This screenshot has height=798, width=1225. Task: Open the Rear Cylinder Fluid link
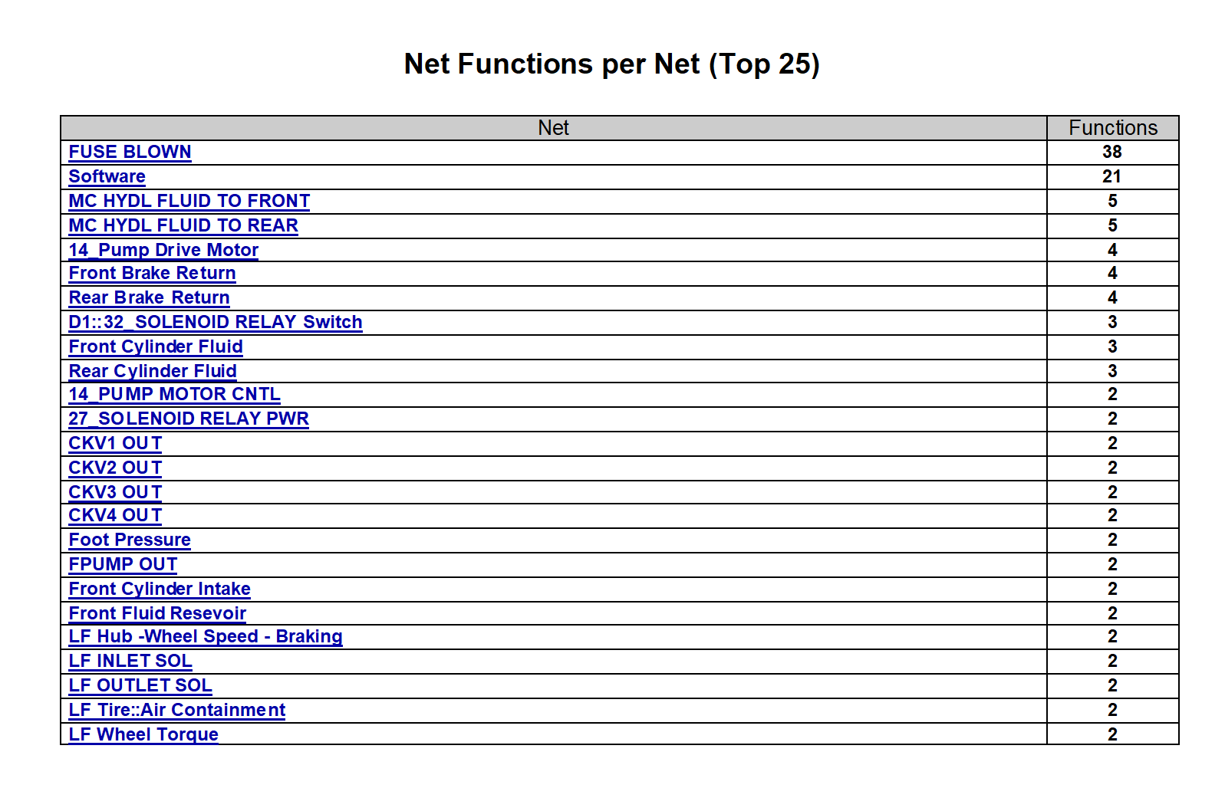pyautogui.click(x=153, y=371)
